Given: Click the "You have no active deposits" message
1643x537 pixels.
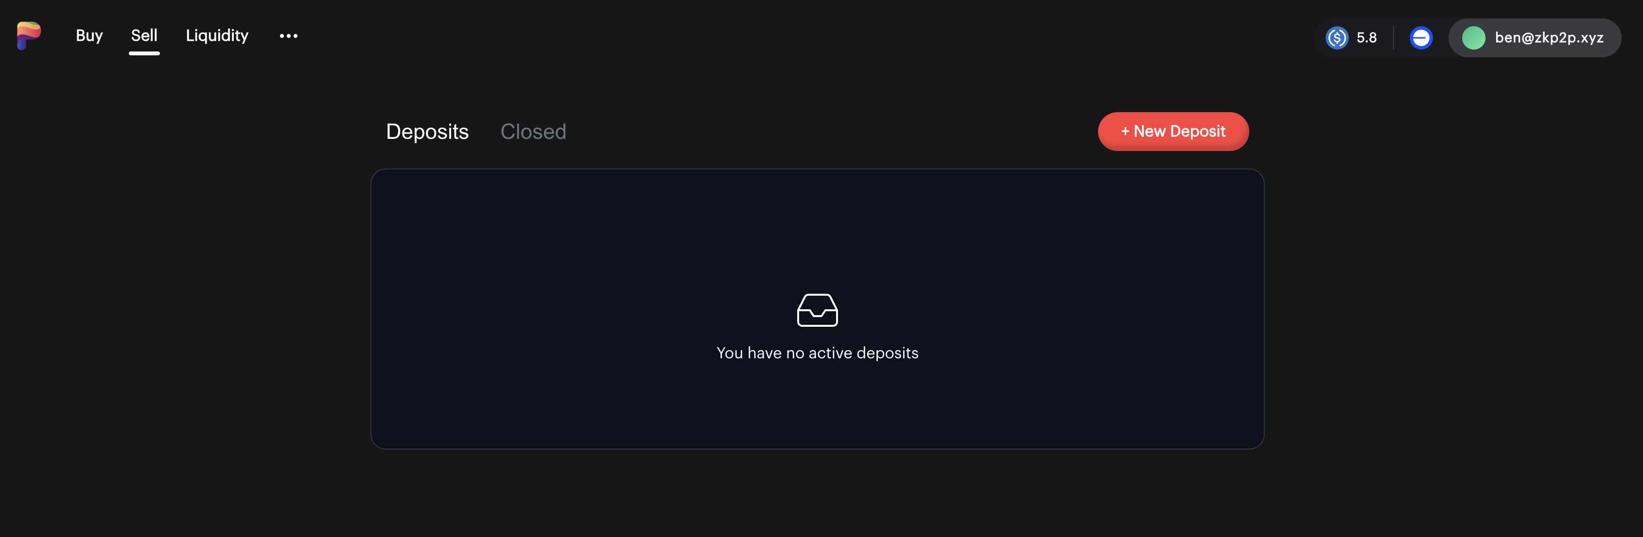Looking at the screenshot, I should click(x=817, y=353).
